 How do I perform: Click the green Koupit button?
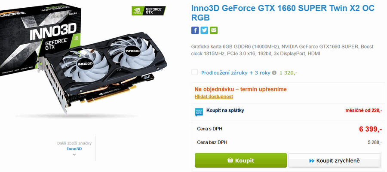click(x=241, y=160)
